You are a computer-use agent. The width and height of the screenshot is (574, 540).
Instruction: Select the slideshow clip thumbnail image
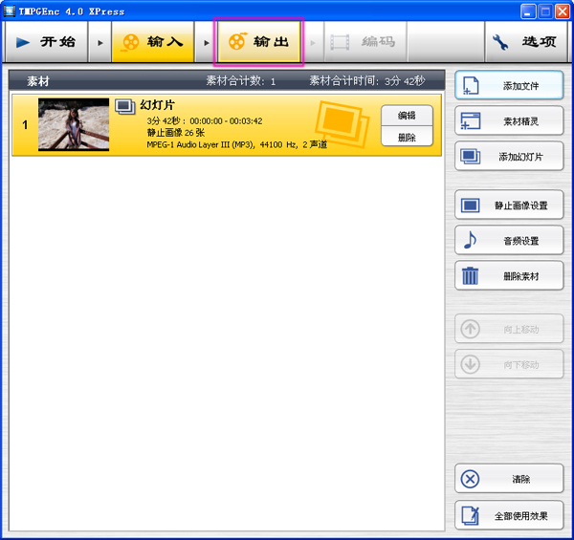pyautogui.click(x=74, y=124)
